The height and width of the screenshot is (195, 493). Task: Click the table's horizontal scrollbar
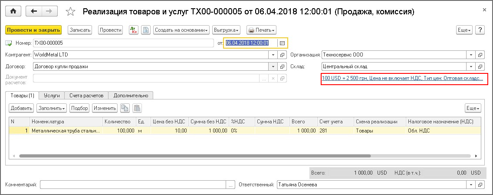point(217,155)
